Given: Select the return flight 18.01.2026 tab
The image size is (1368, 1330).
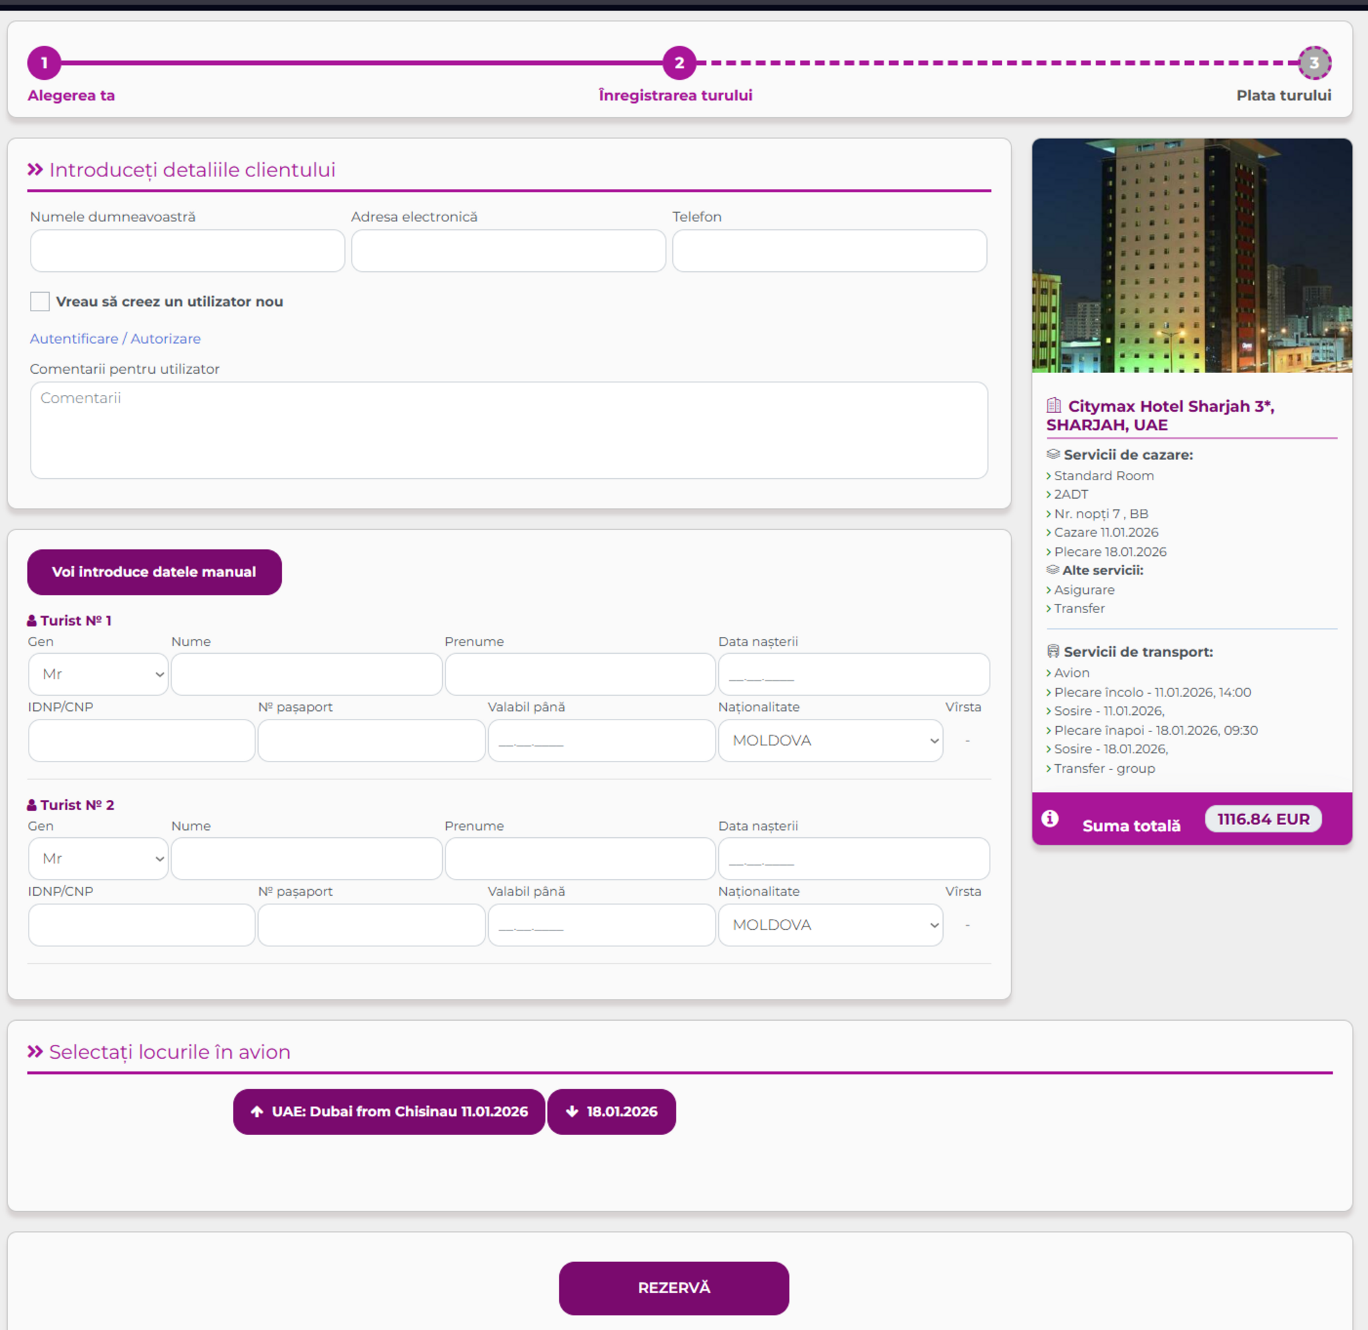Looking at the screenshot, I should point(611,1111).
